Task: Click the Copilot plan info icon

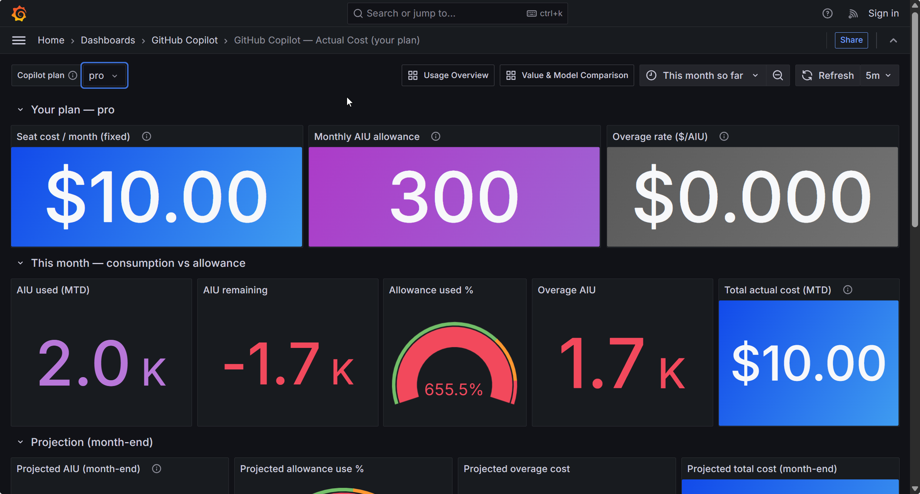Action: tap(73, 75)
